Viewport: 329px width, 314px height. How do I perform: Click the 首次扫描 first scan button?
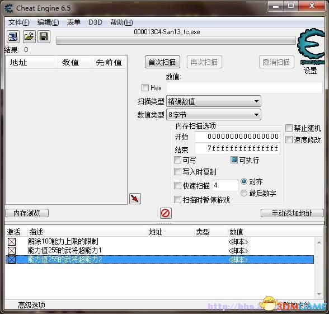162,62
